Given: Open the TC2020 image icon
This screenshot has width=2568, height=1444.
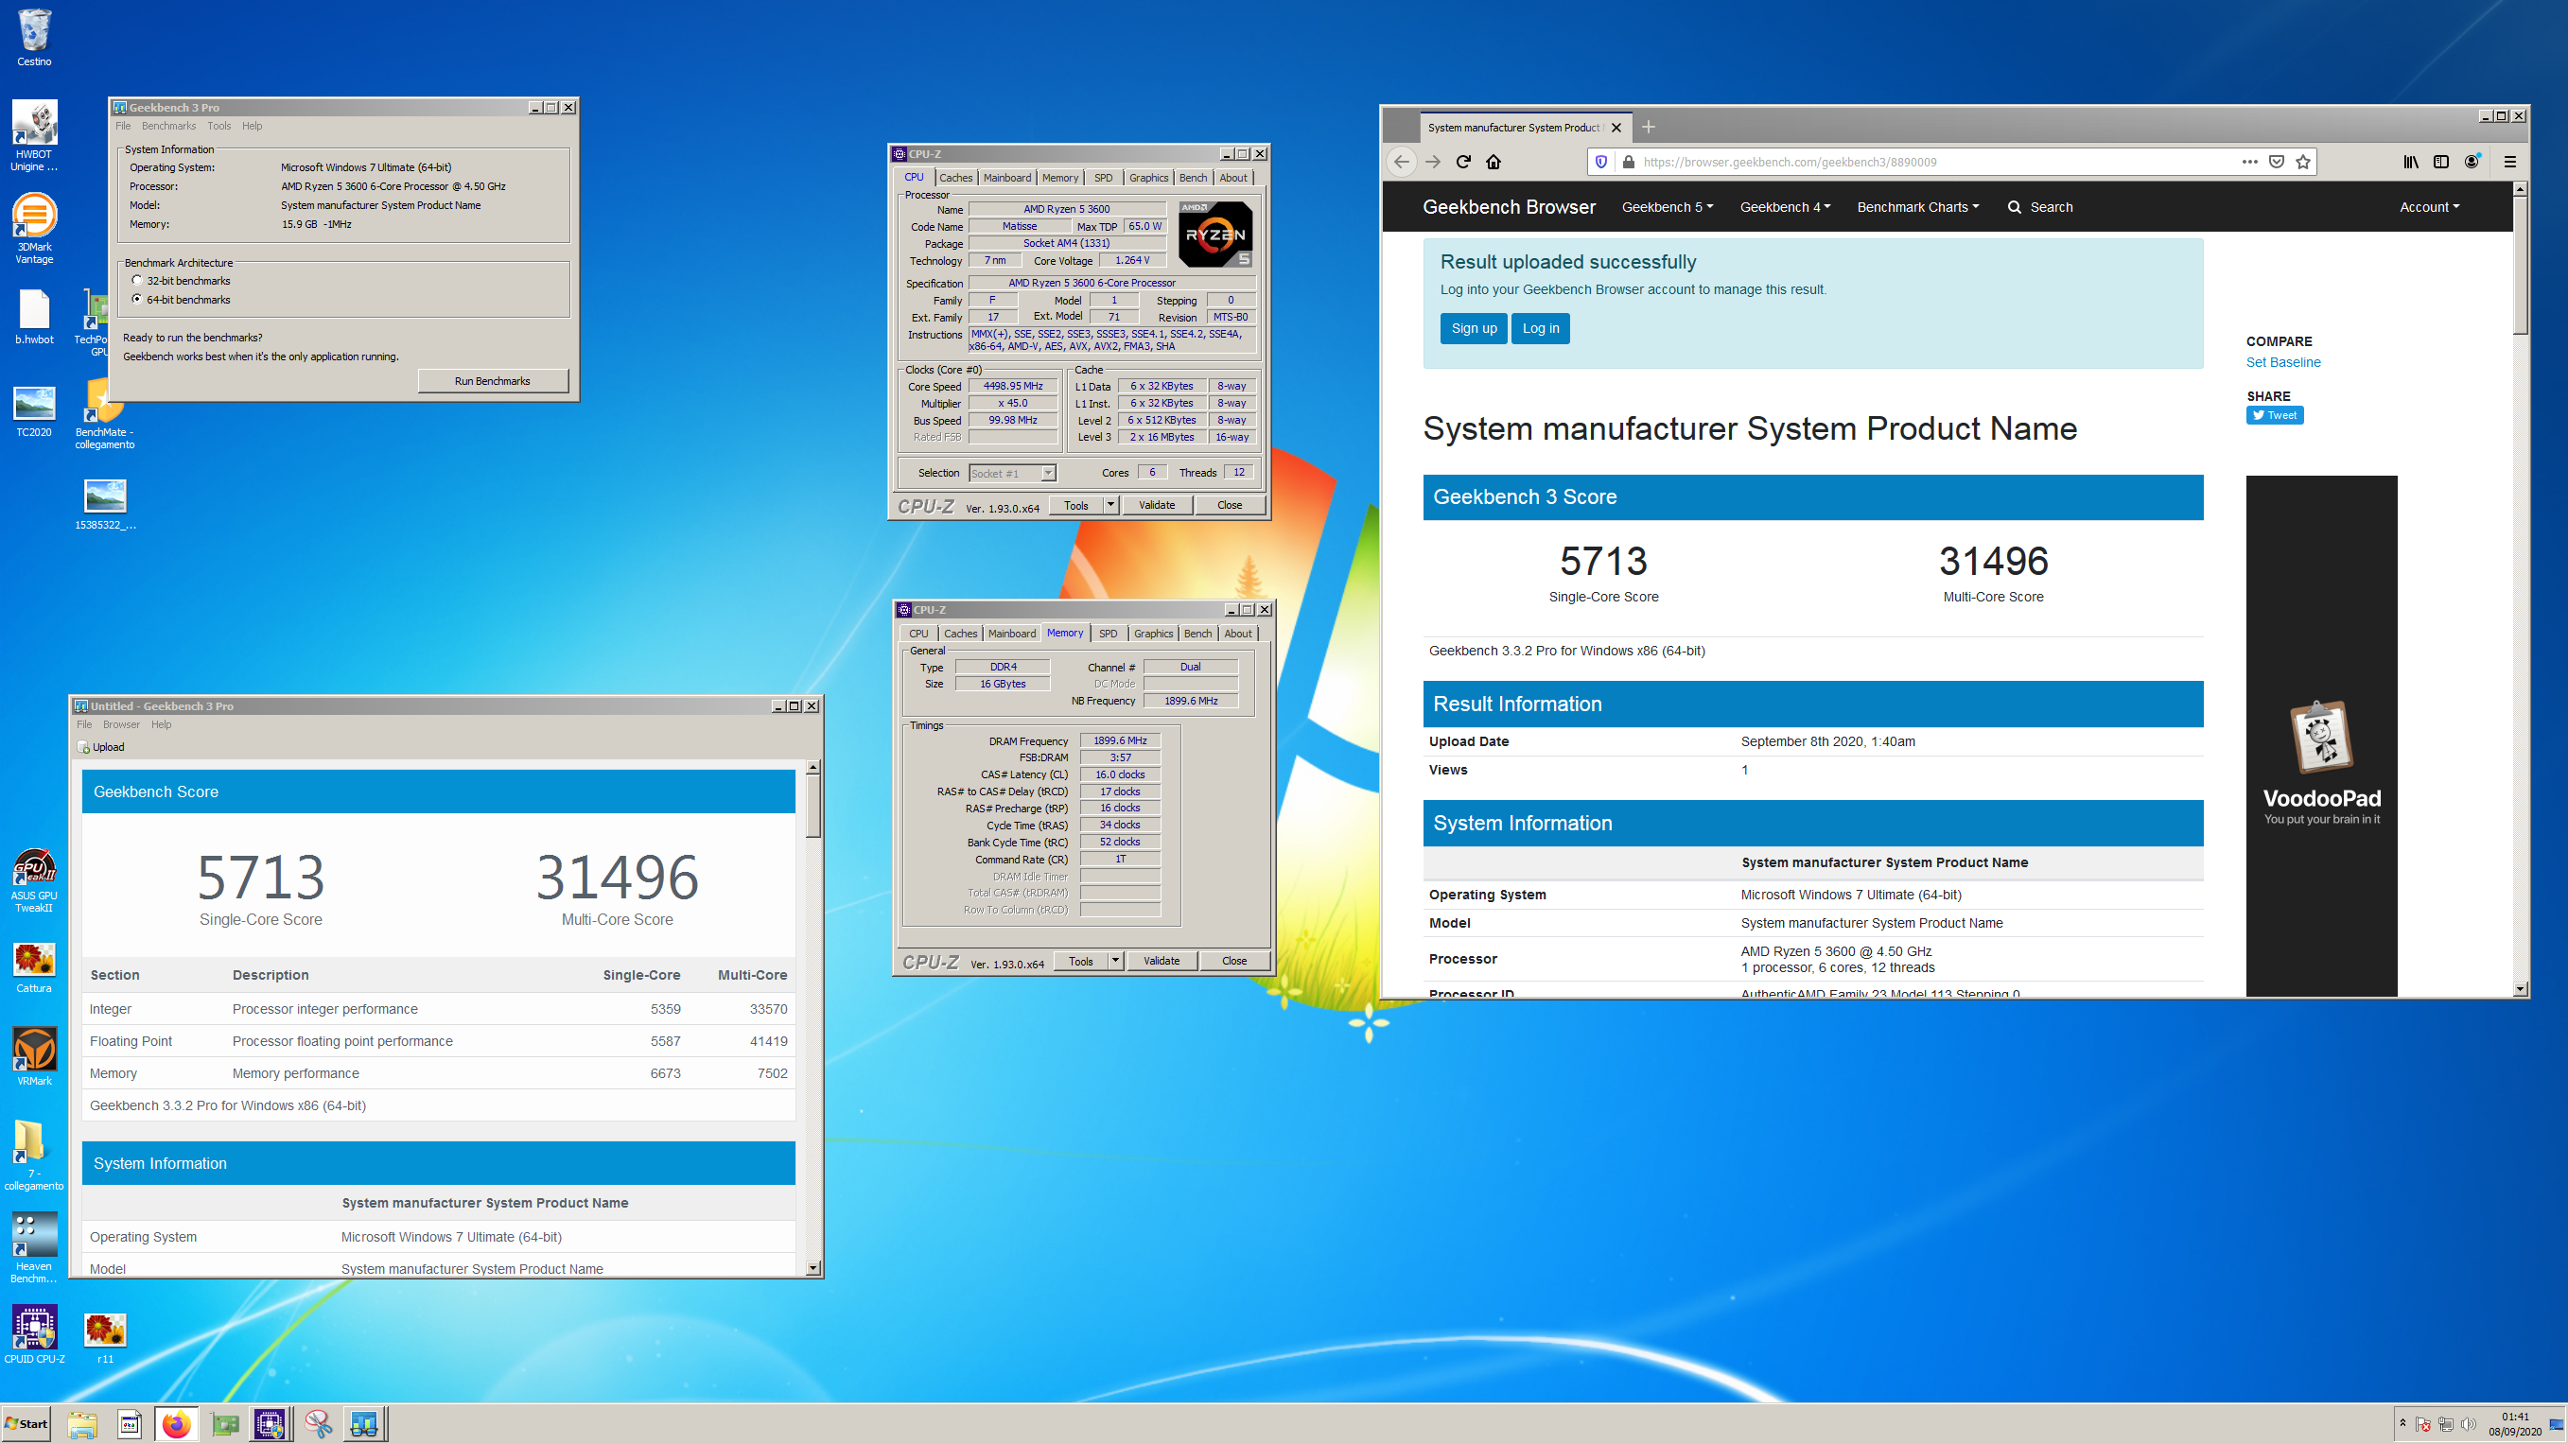Looking at the screenshot, I should [34, 410].
